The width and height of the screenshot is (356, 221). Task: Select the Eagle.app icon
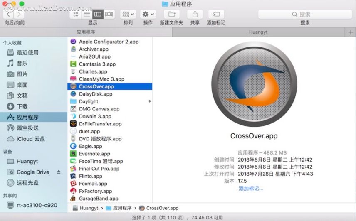tap(73, 146)
